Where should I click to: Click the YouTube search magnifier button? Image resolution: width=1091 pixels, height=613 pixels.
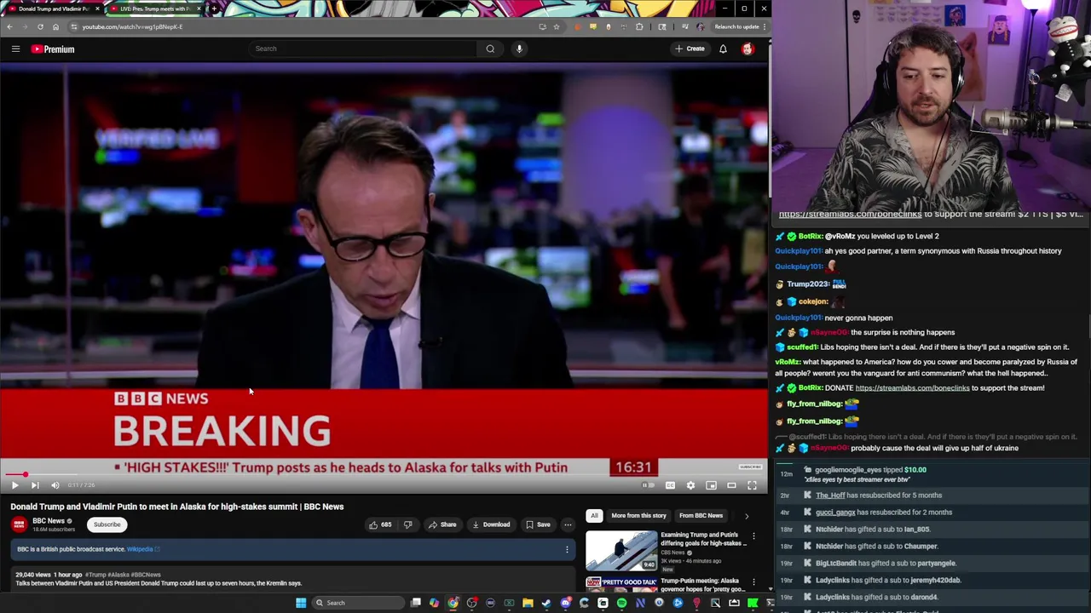coord(490,49)
